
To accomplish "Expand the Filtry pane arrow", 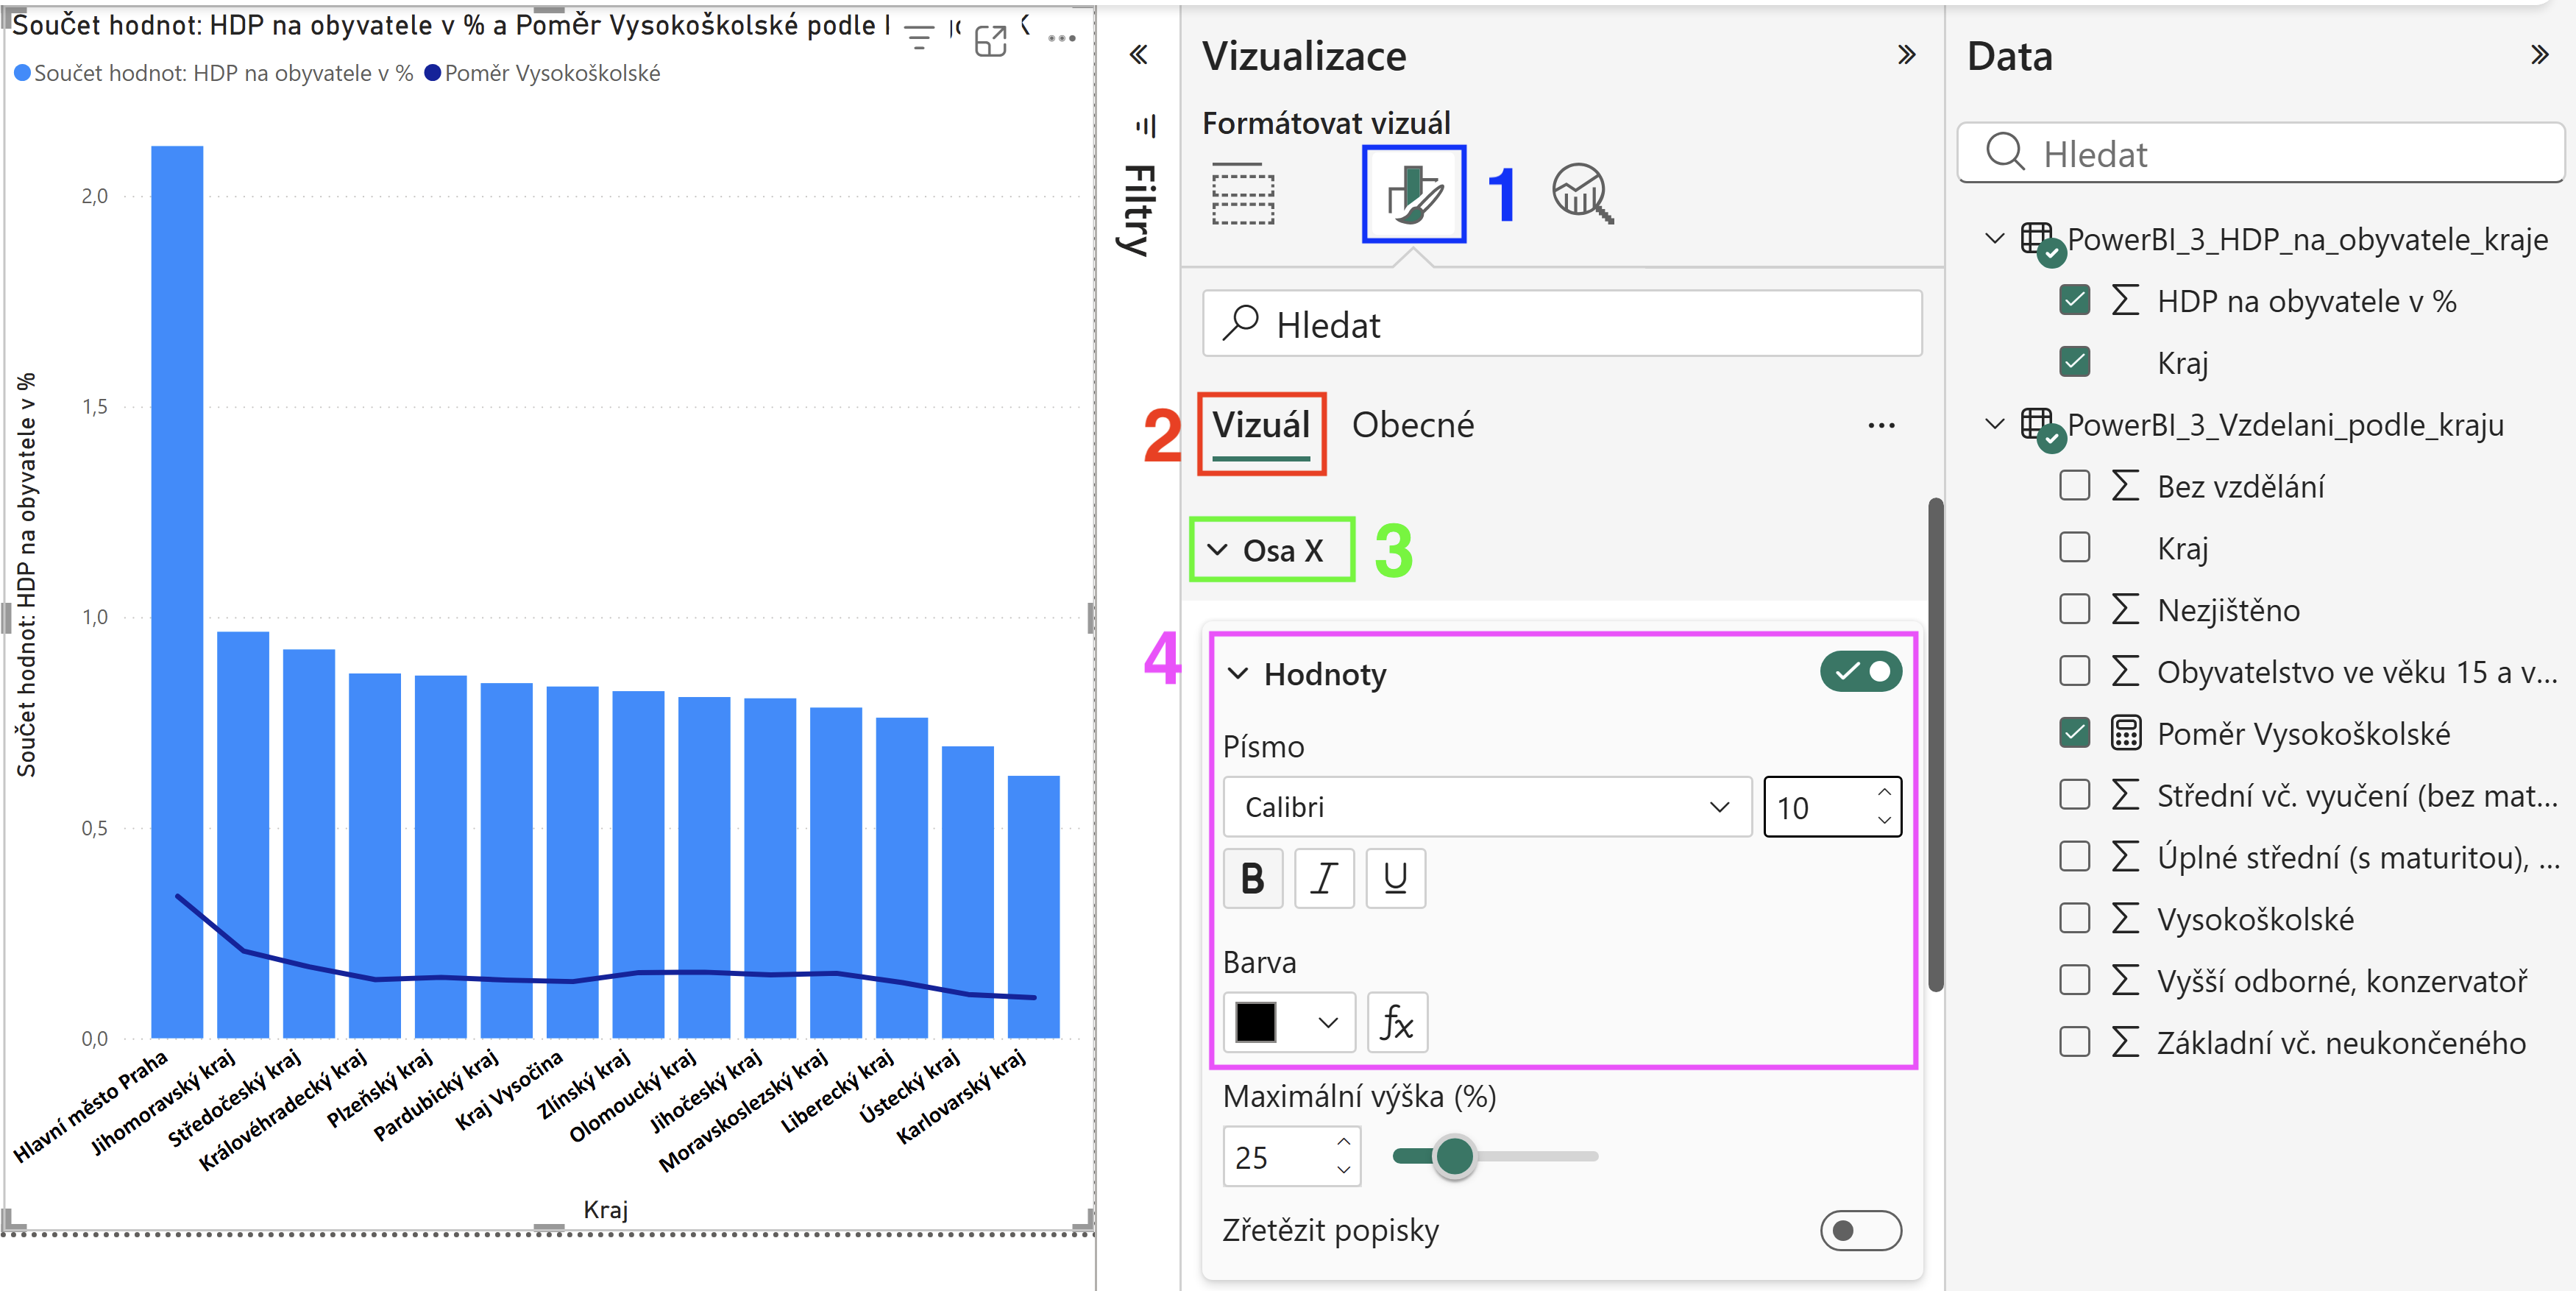I will coord(1138,55).
